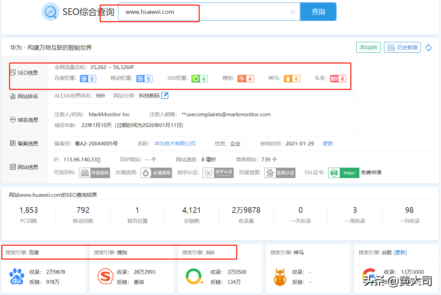Click the 360 ring logo in search card
Screen dimensions: 441x295
(194, 277)
